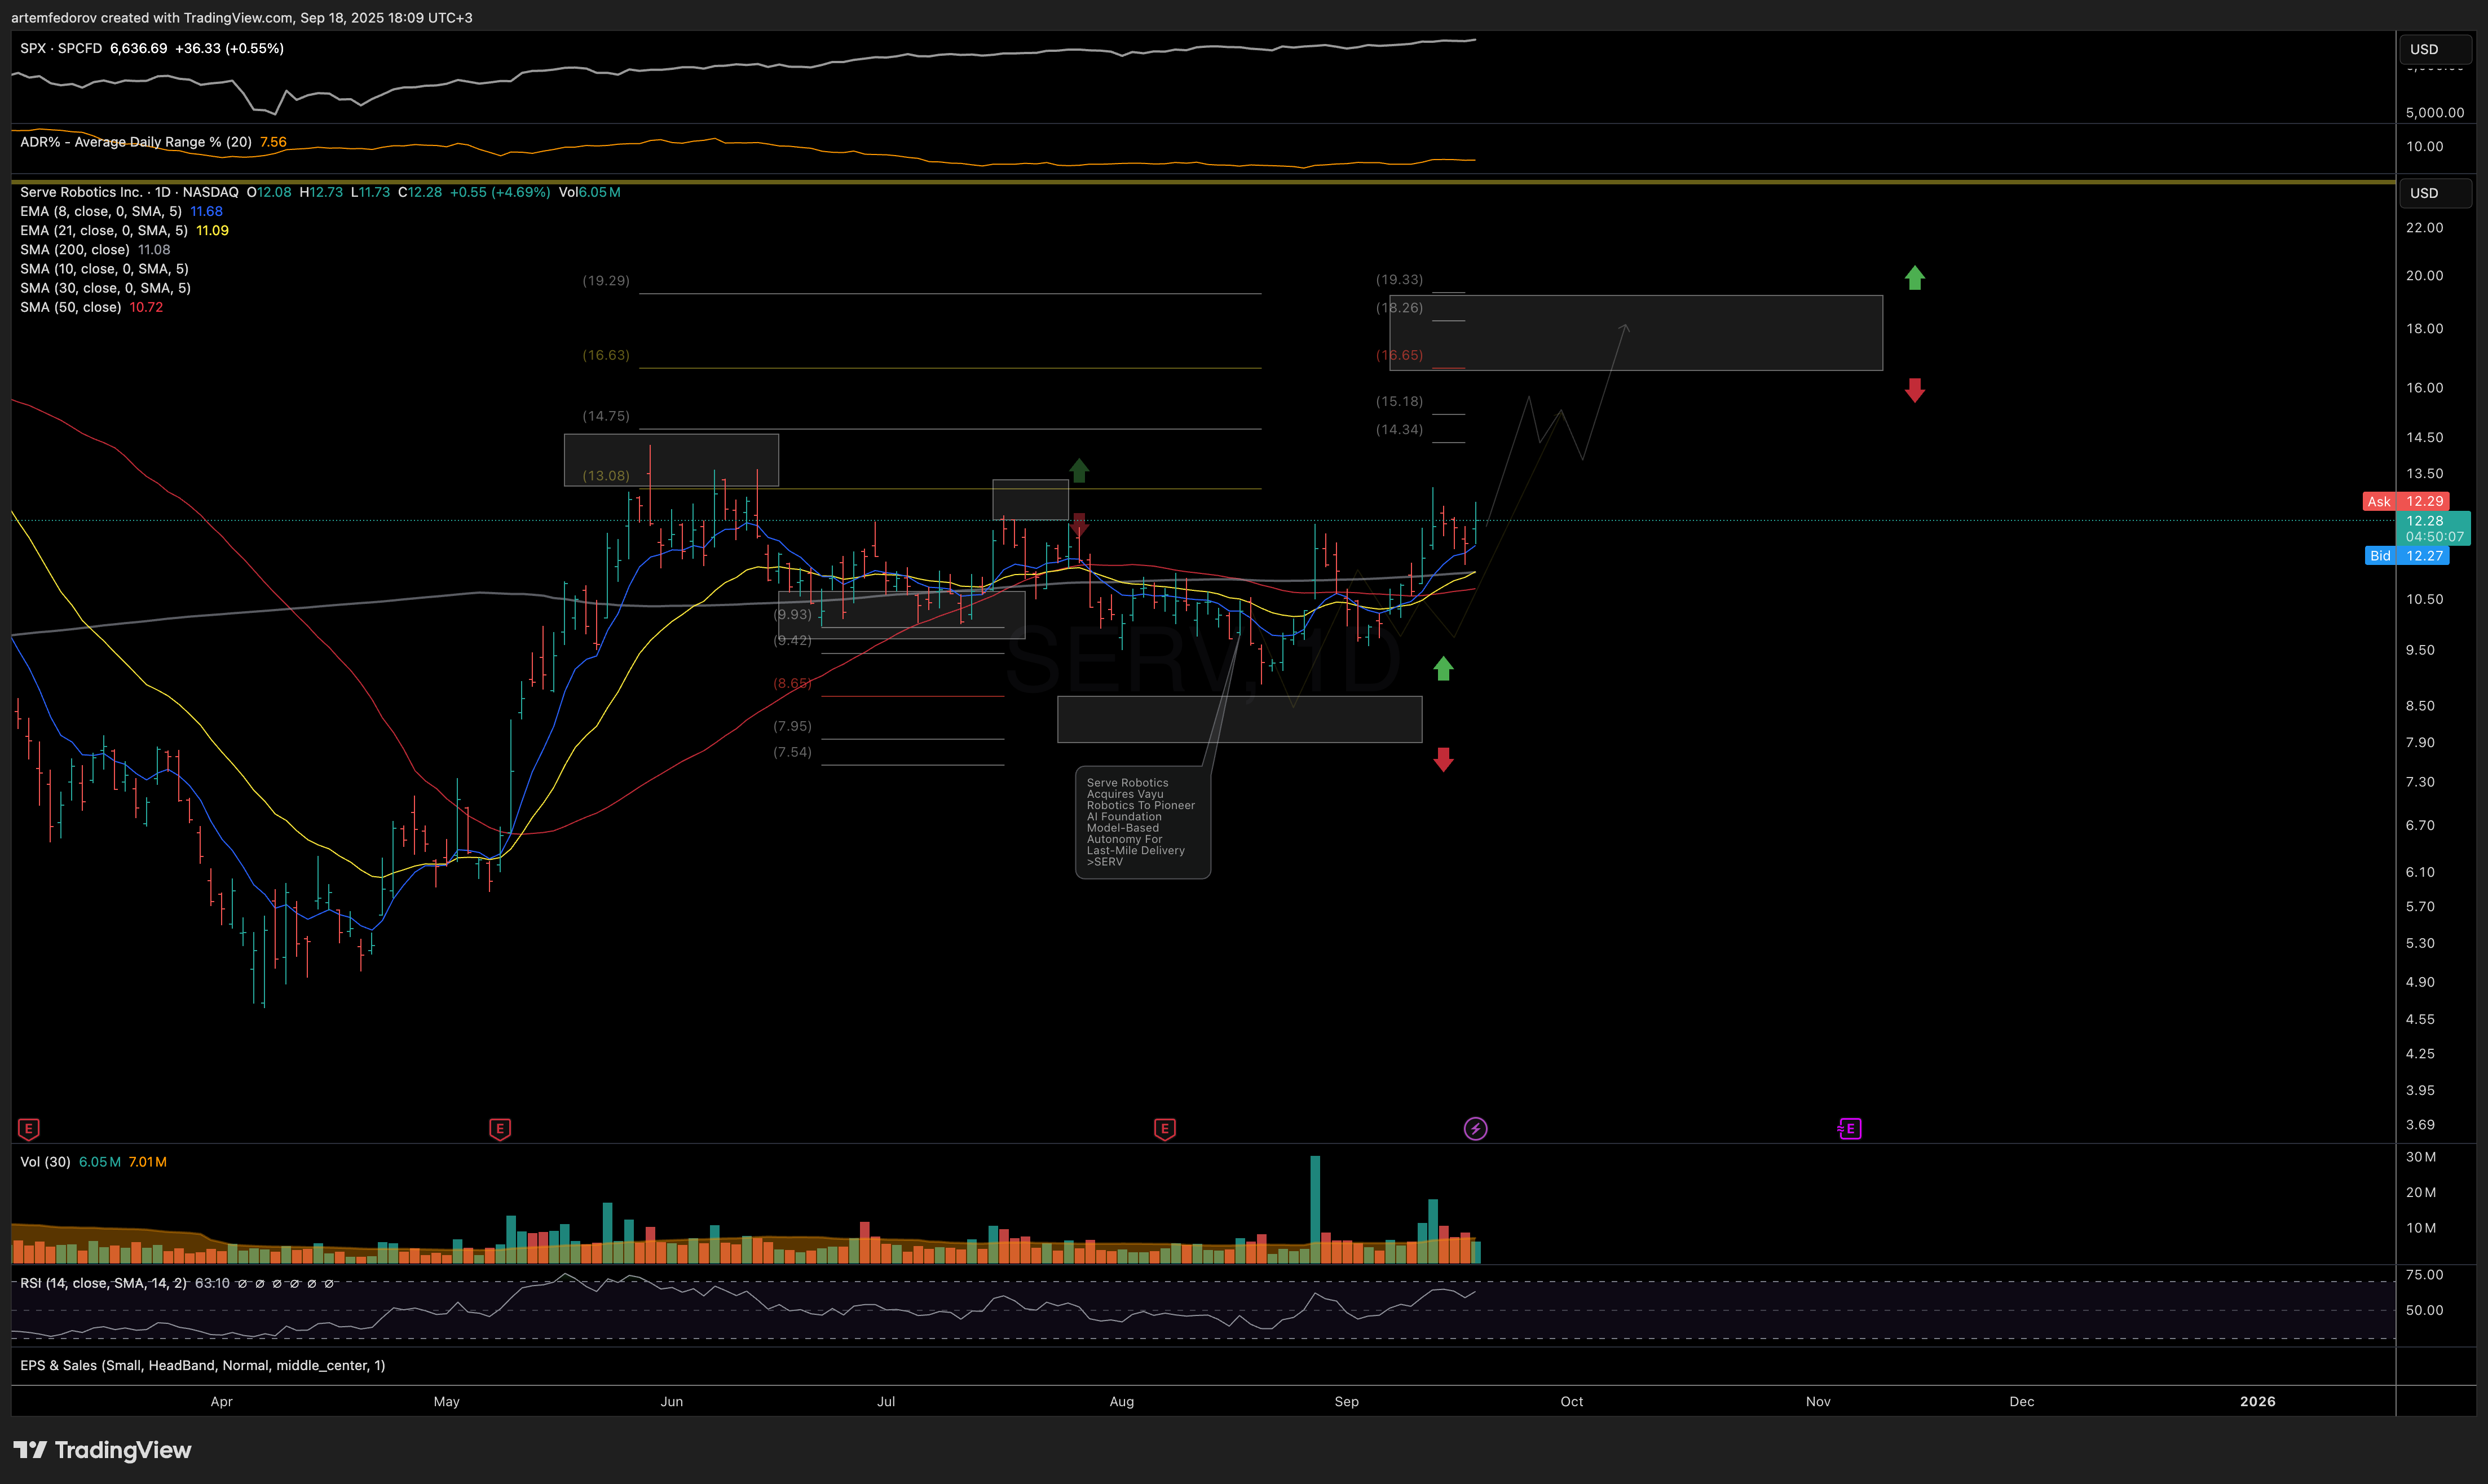Screen dimensions: 2488x1484
Task: Click the (16.63) price level label
Action: click(x=606, y=355)
